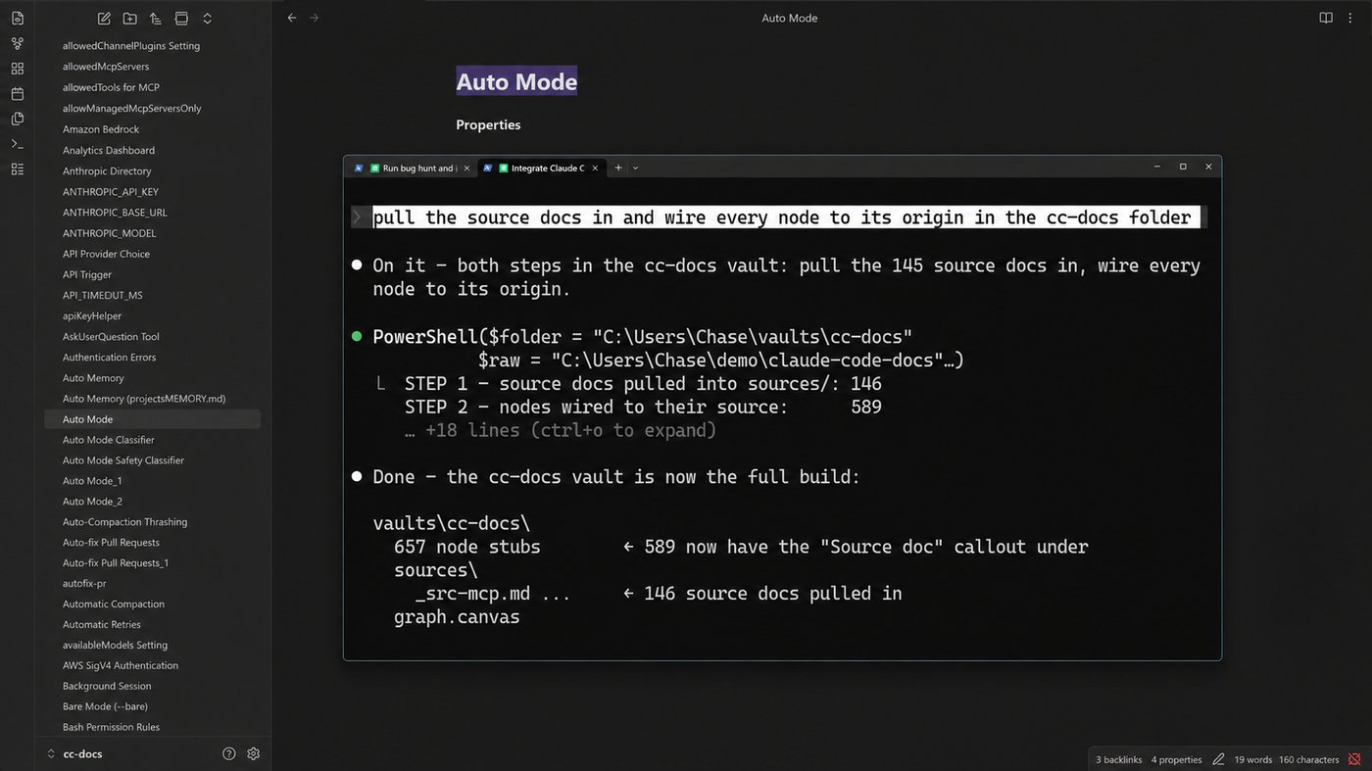The width and height of the screenshot is (1372, 771).
Task: Click the Auto Mode note title heading
Action: click(516, 81)
